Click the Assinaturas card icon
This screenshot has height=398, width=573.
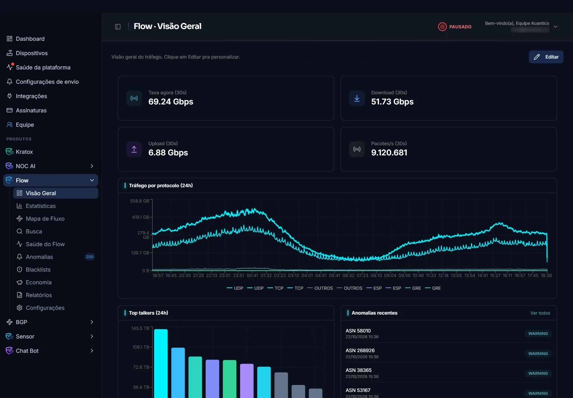pos(10,110)
